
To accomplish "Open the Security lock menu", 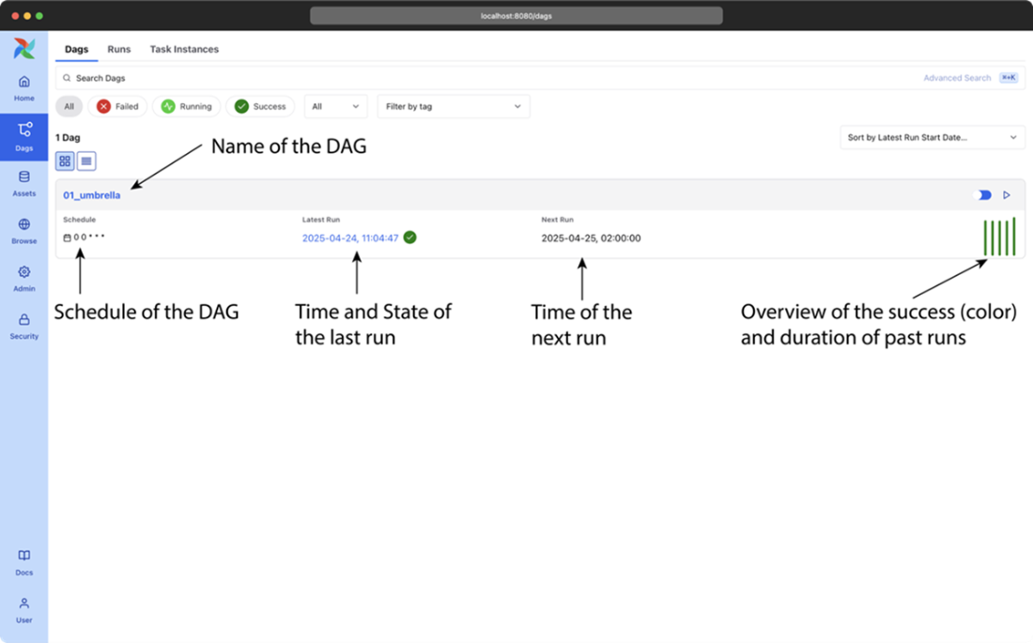I will [x=24, y=325].
